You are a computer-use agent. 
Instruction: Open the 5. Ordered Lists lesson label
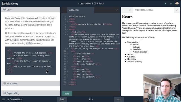point(15,99)
